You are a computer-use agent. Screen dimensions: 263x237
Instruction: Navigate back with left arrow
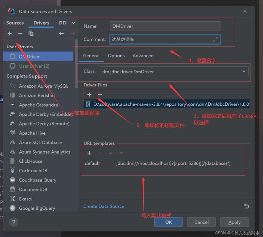tap(61, 33)
